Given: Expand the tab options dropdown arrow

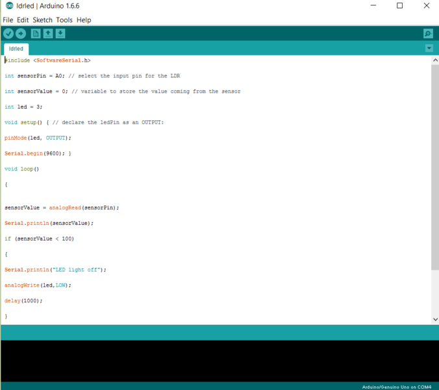Looking at the screenshot, I should [429, 49].
